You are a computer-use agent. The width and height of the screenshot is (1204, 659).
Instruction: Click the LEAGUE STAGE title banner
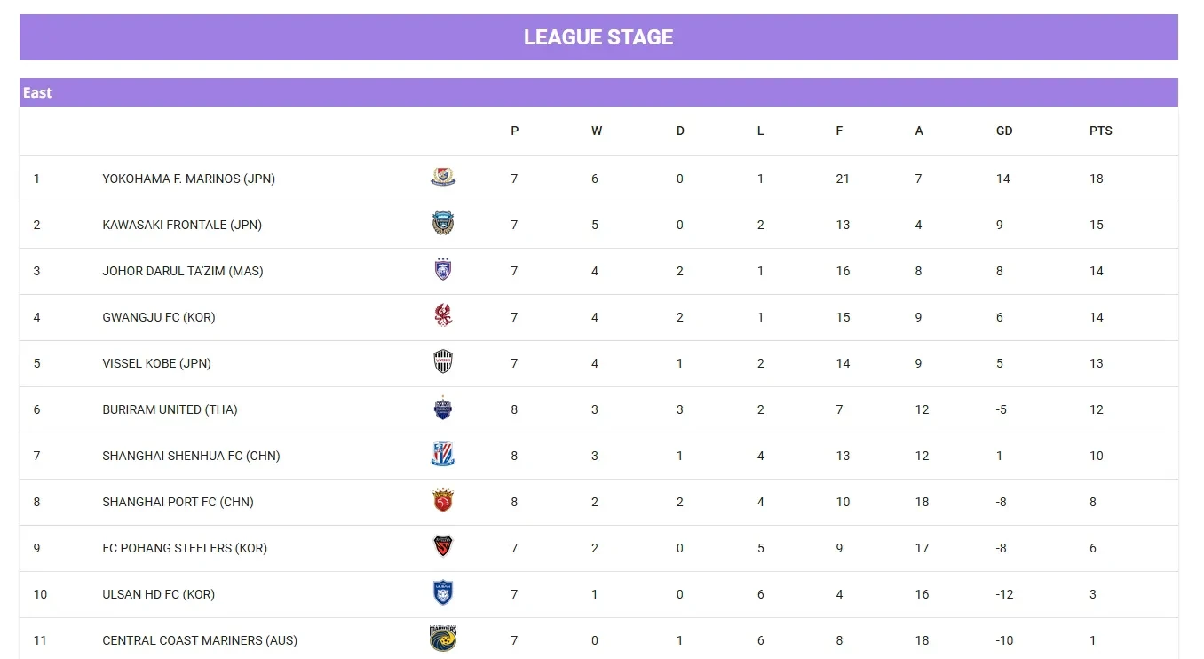pyautogui.click(x=598, y=37)
